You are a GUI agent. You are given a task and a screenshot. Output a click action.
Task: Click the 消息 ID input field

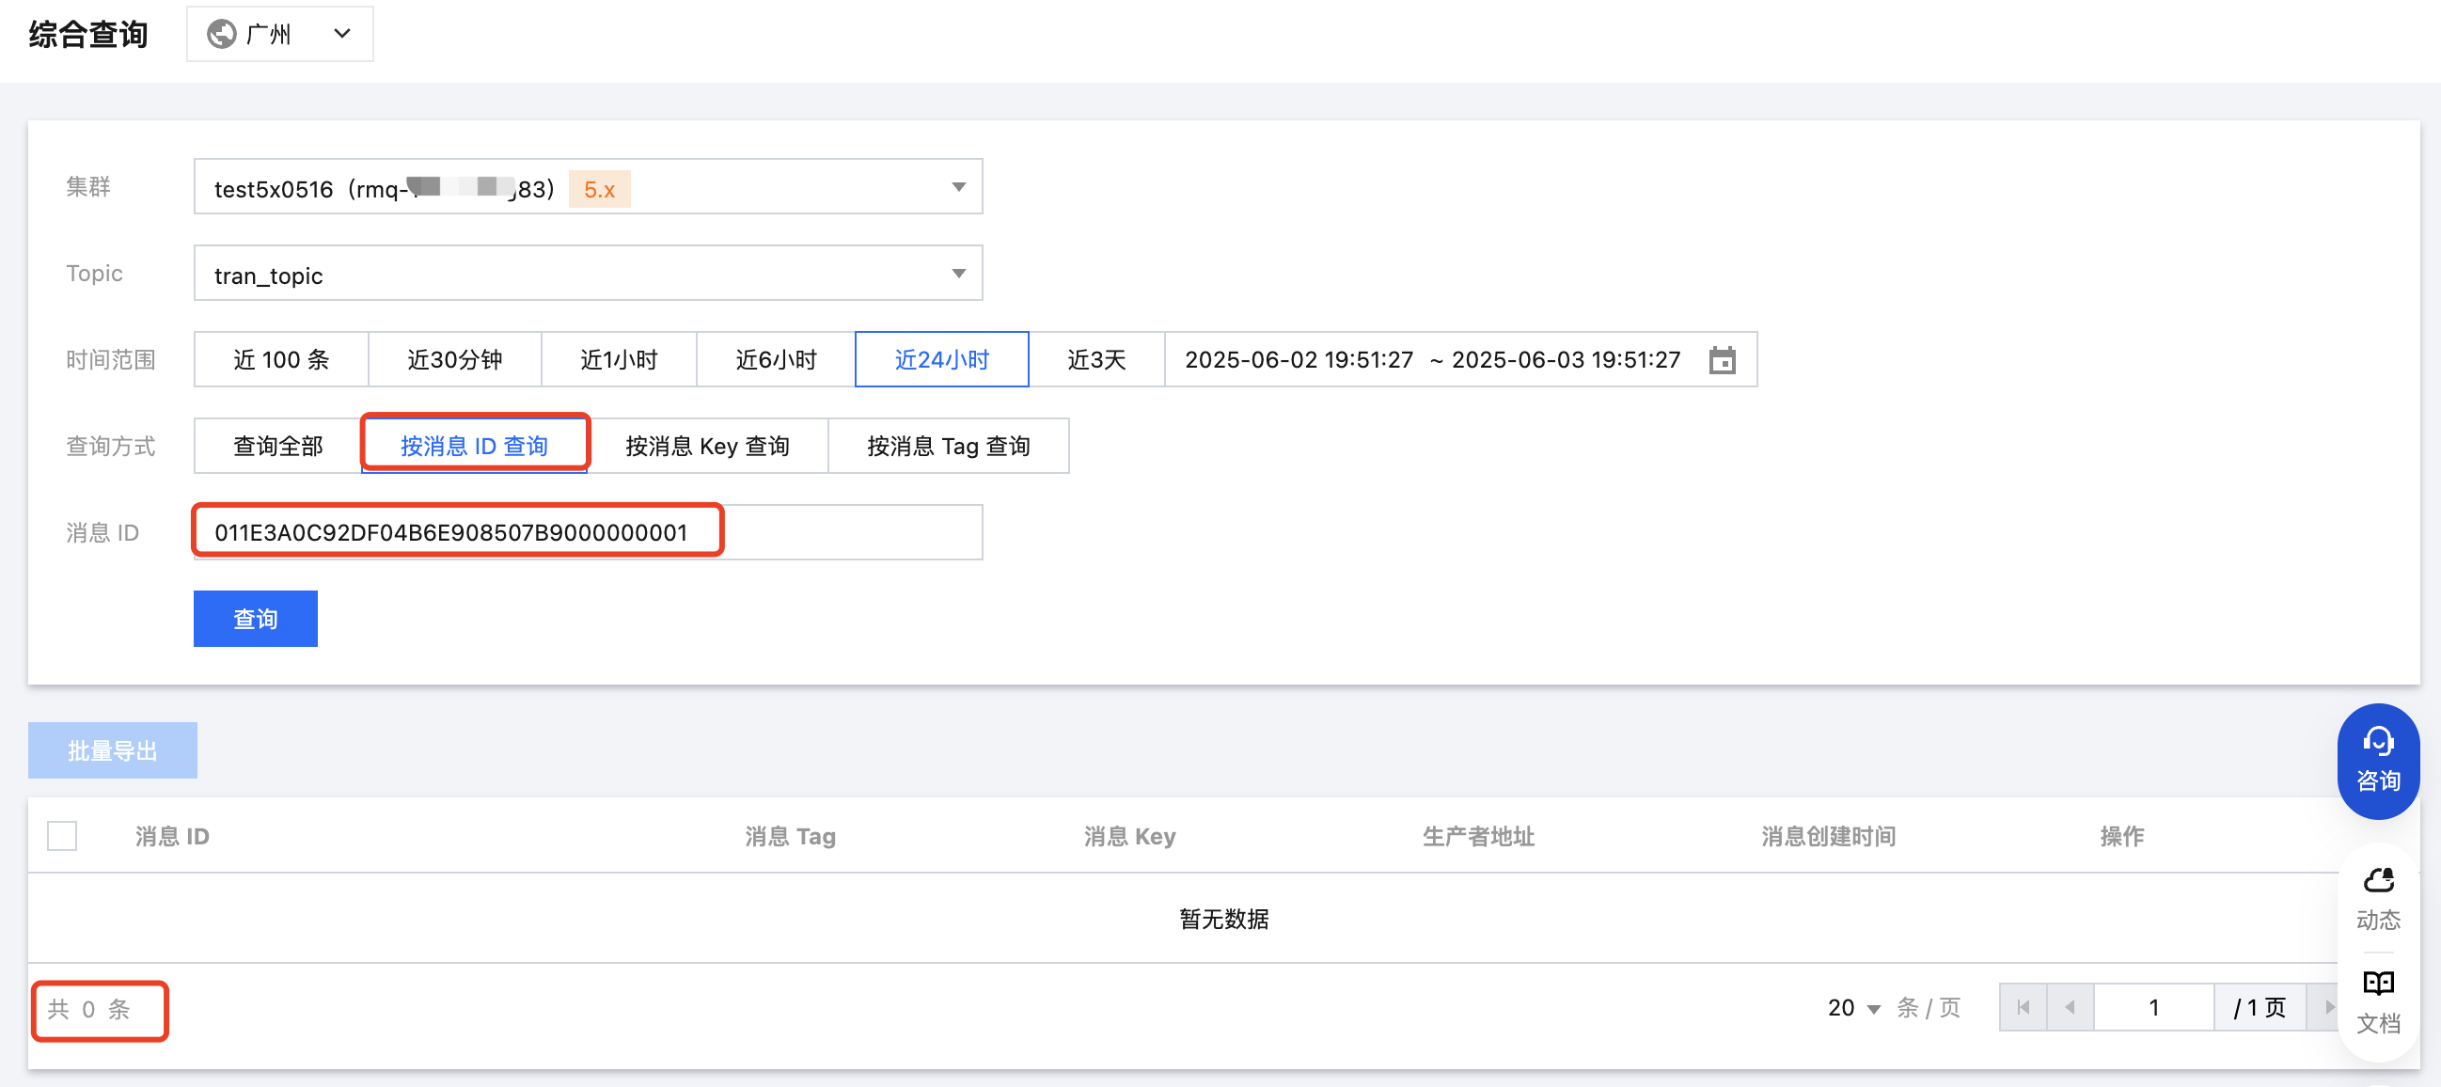point(588,532)
